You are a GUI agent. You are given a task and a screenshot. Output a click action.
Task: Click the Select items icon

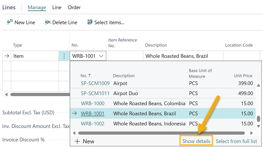click(90, 22)
